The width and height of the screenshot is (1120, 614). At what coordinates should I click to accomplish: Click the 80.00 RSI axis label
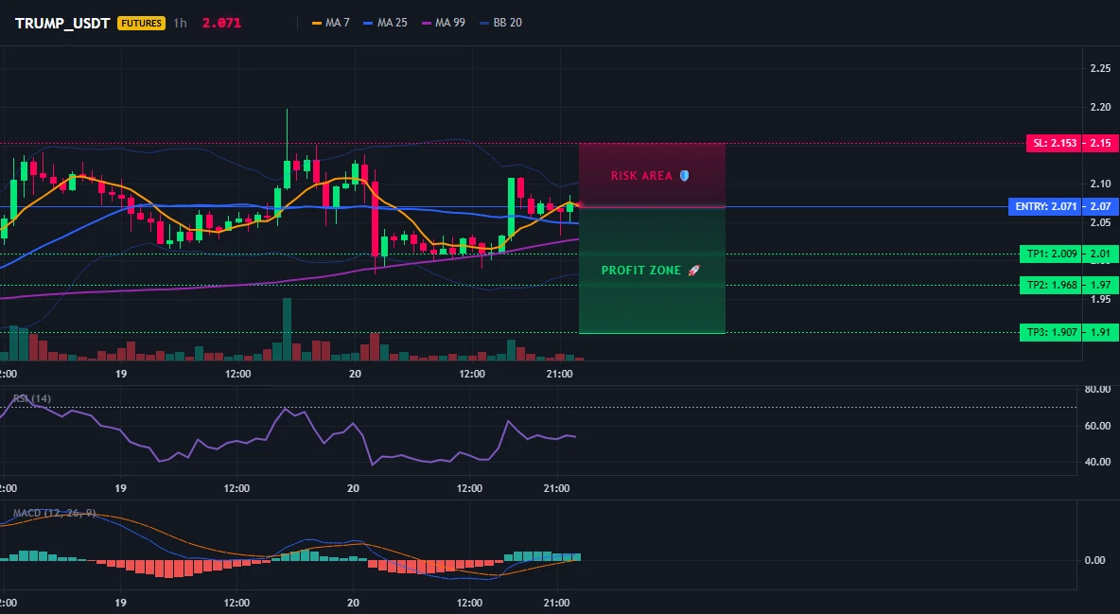point(1098,390)
